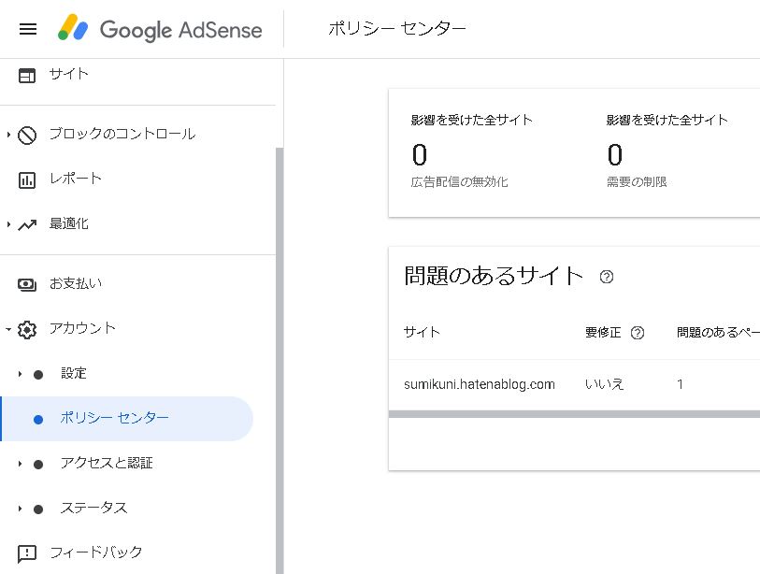Expand 最適化 submenu arrow
760x574 pixels.
8,224
